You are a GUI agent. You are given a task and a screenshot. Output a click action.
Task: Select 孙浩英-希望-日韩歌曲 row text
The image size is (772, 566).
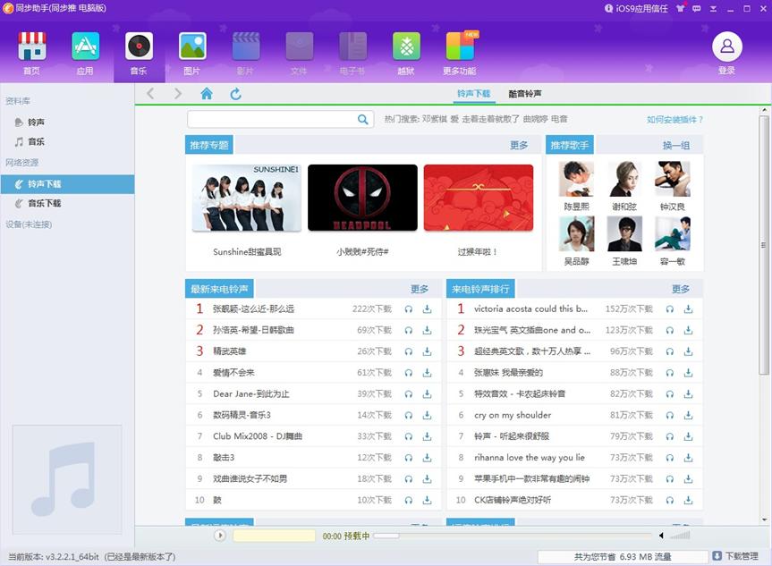pyautogui.click(x=253, y=330)
